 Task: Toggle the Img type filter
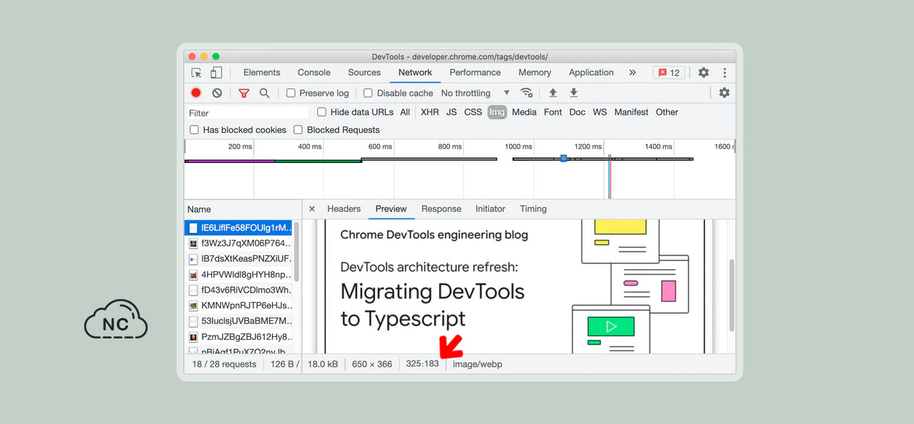(x=497, y=112)
